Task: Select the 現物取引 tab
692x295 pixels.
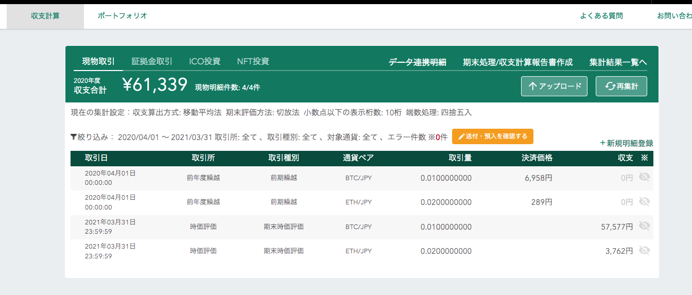Action: pyautogui.click(x=98, y=61)
